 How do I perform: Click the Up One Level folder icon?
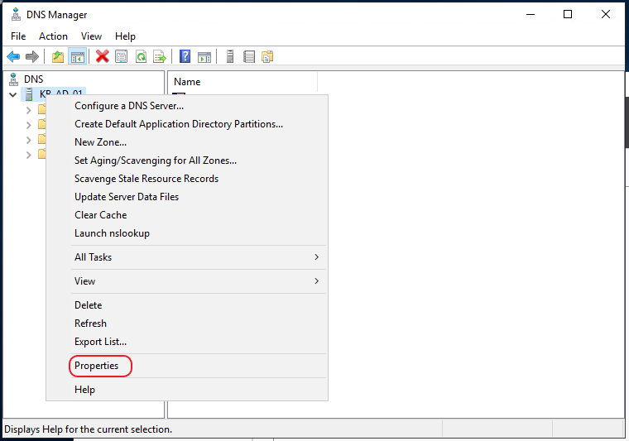pos(58,56)
